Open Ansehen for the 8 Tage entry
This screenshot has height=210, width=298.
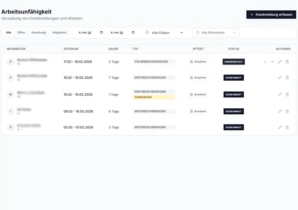(x=198, y=112)
